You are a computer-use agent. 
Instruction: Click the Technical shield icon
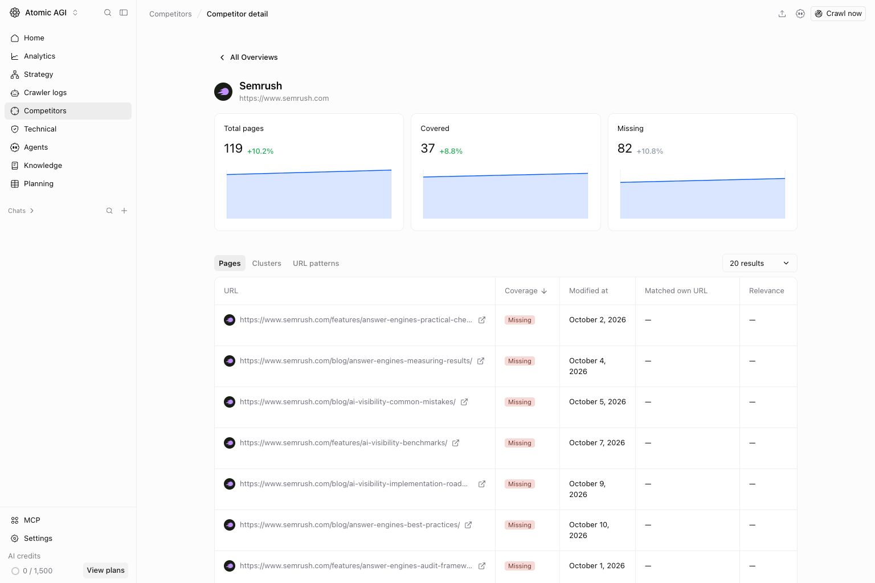pos(15,129)
